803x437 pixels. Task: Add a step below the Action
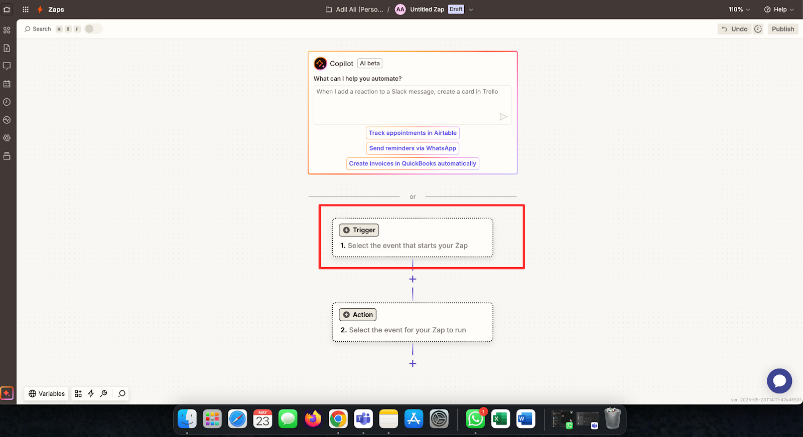point(413,363)
